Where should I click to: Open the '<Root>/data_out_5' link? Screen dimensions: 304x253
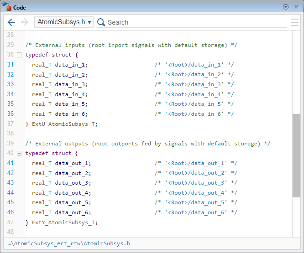click(196, 203)
